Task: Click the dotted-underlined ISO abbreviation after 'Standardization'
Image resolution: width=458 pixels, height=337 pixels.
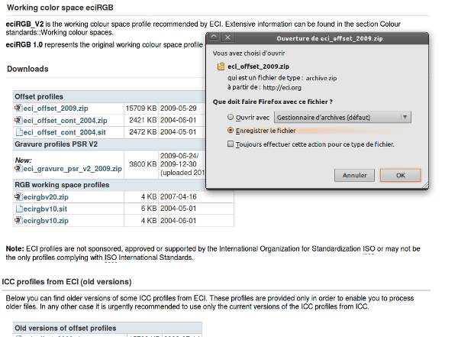Action: (x=369, y=249)
